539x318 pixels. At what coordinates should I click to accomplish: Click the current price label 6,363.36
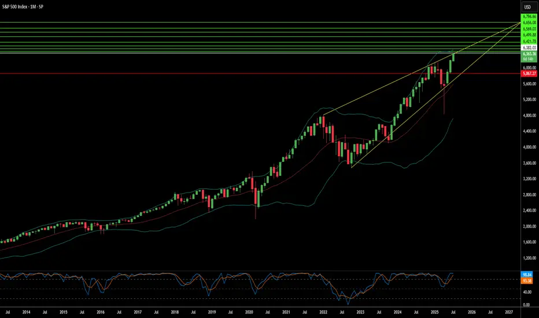[x=529, y=54]
